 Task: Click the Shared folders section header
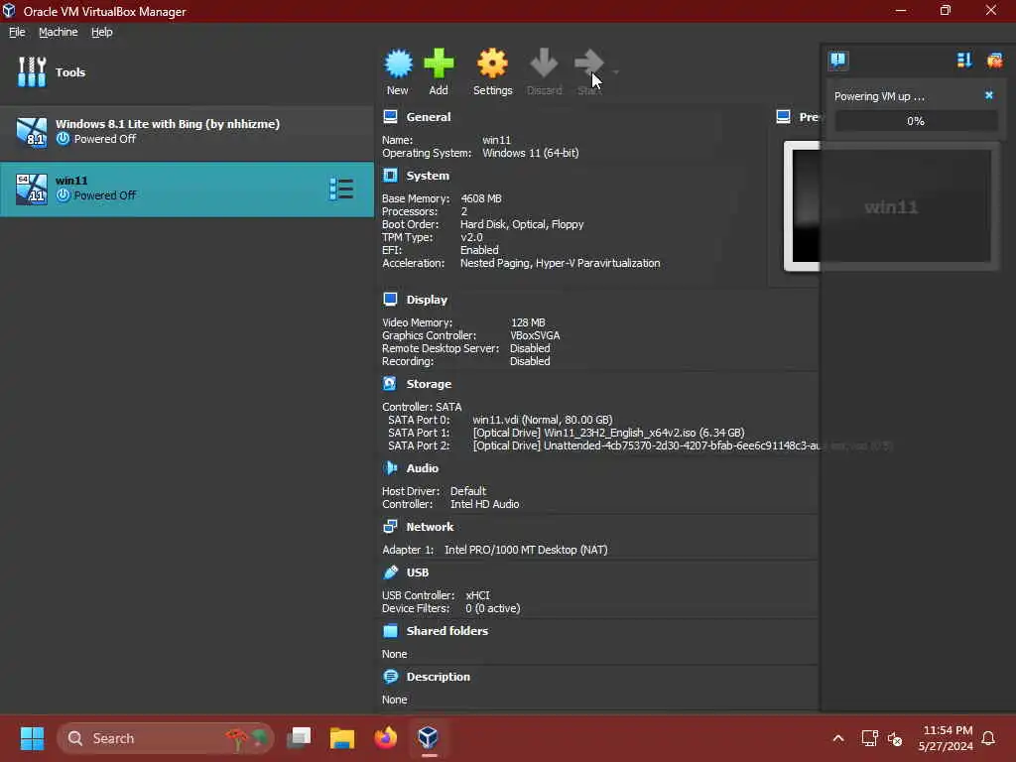pyautogui.click(x=447, y=631)
